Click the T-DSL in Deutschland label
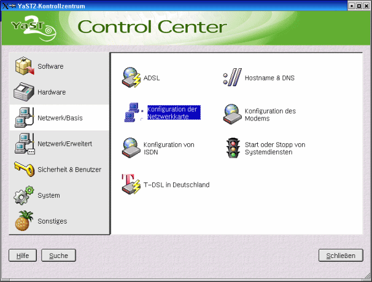The width and height of the screenshot is (372, 282). [x=177, y=185]
